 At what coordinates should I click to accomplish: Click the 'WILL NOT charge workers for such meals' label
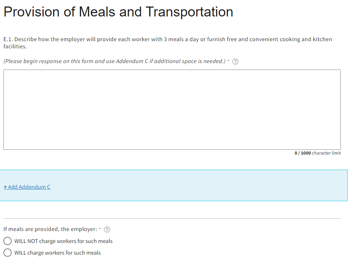coord(63,241)
